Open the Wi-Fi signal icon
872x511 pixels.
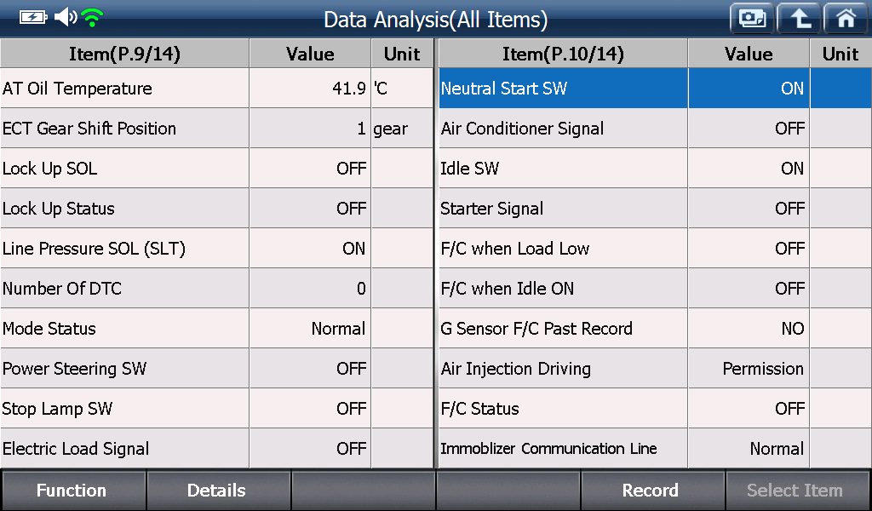click(x=92, y=17)
